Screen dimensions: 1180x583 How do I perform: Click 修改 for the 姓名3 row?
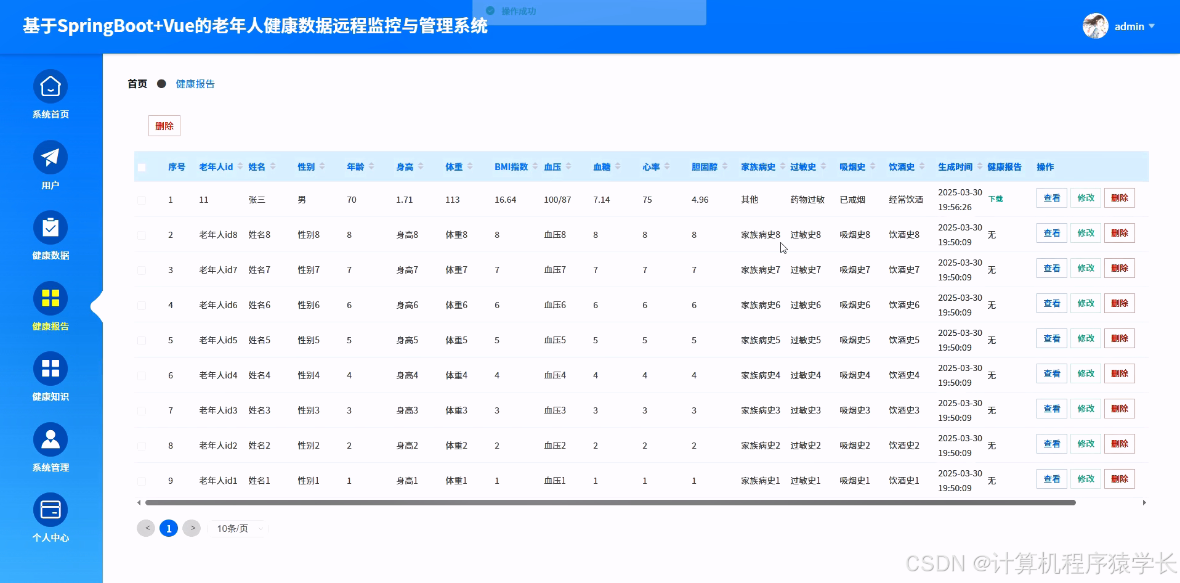click(x=1086, y=409)
